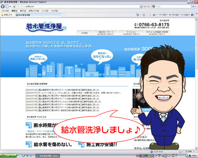This screenshot has height=158, width=198.
Task: Click the Refresh page icon
Action: pos(145,6)
